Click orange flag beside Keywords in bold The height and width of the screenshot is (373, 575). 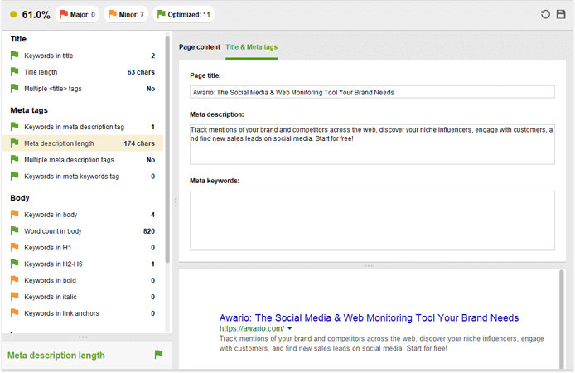coord(15,280)
